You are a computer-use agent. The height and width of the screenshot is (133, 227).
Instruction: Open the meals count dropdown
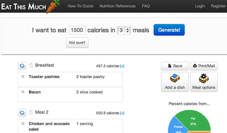124,30
